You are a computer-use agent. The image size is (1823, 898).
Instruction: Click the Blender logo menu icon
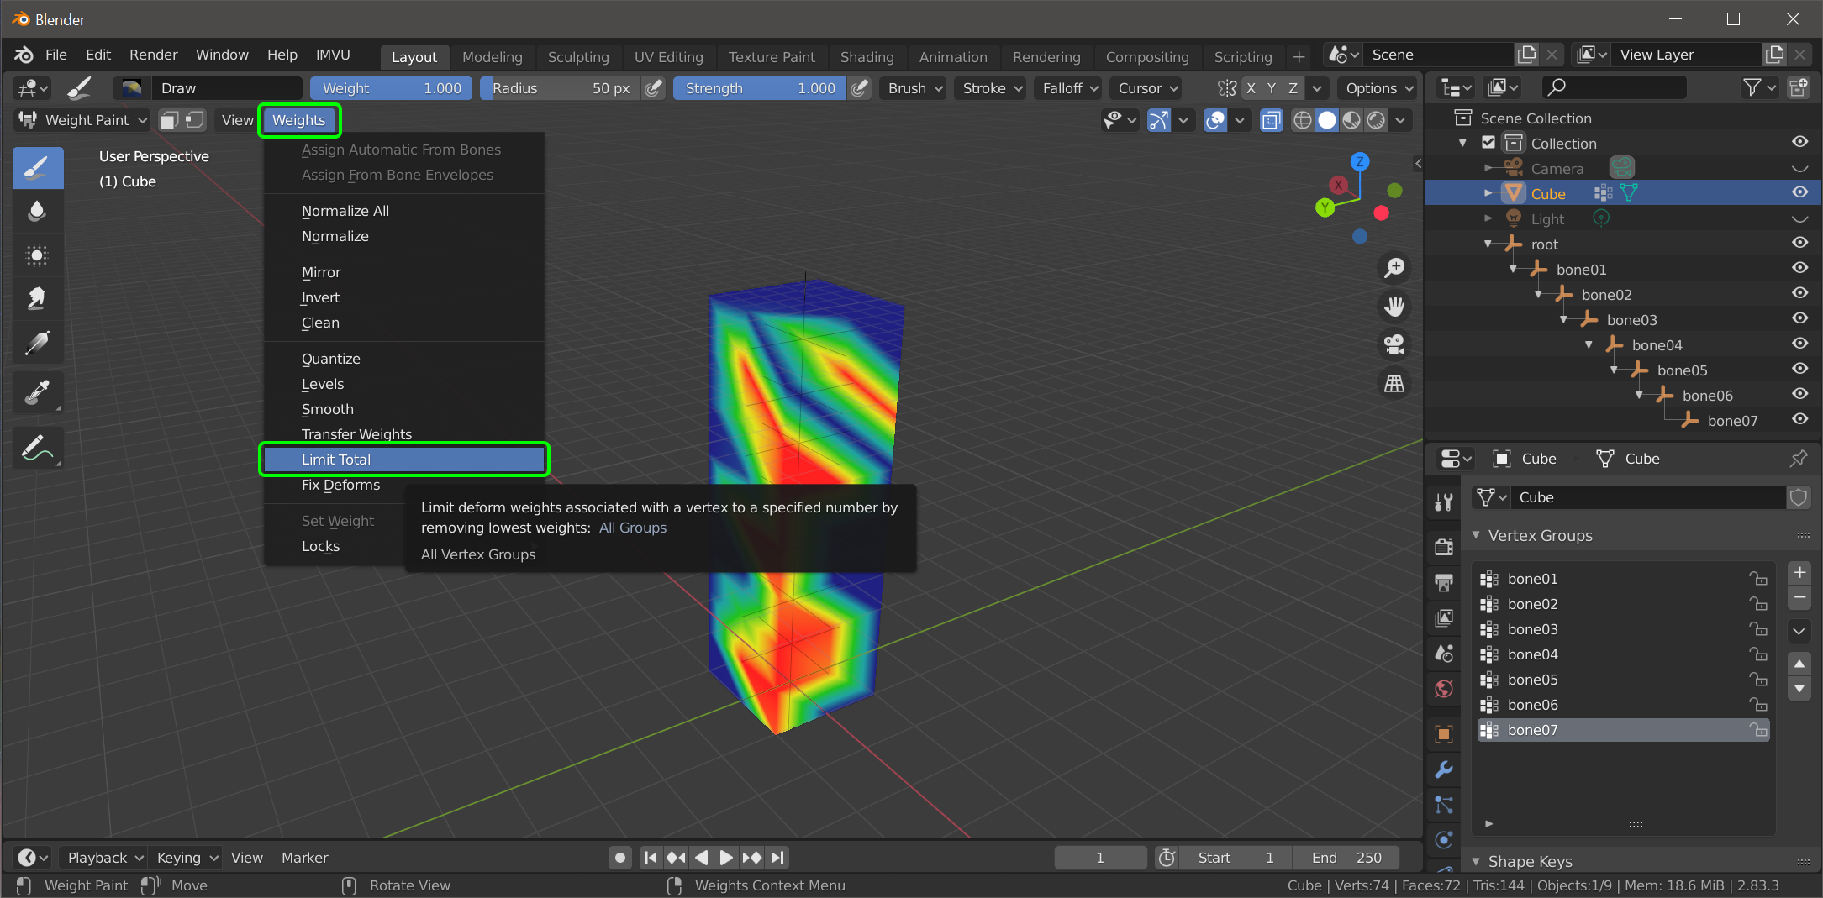24,55
